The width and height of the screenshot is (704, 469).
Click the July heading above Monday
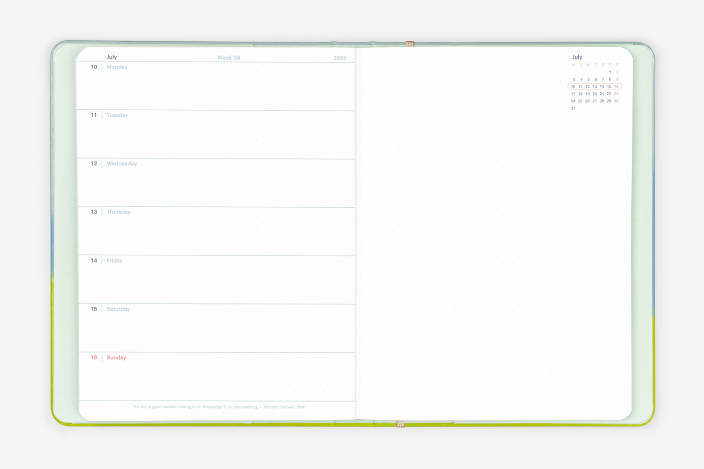tap(112, 57)
